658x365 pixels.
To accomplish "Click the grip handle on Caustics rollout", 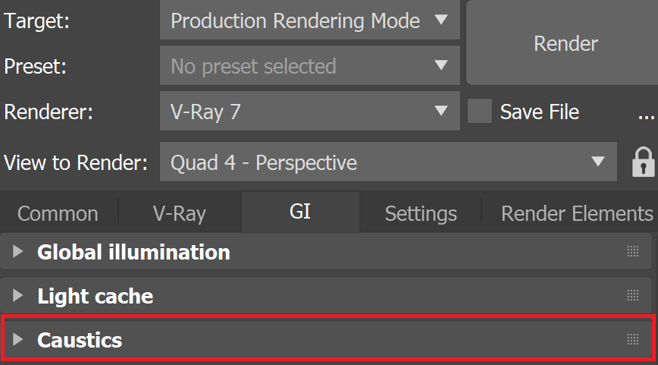I will (x=633, y=339).
